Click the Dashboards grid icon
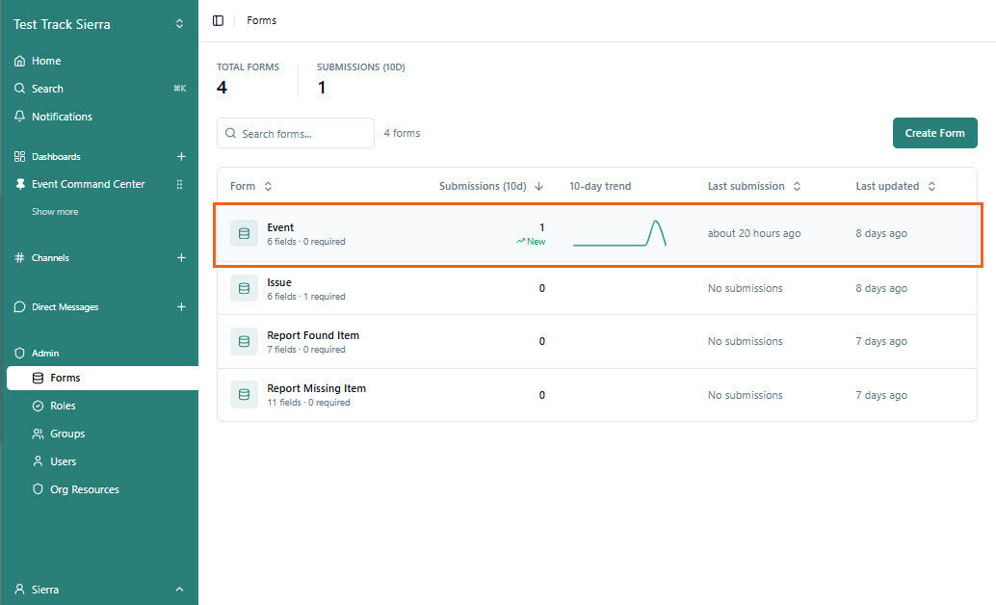Image resolution: width=996 pixels, height=605 pixels. (19, 156)
